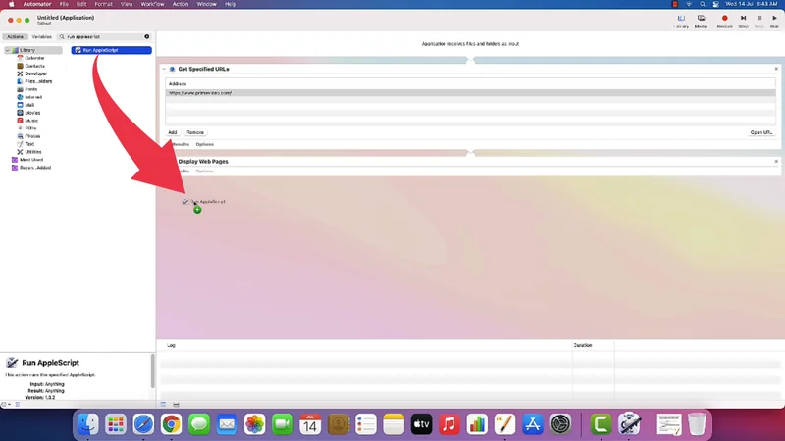The image size is (785, 441).
Task: Clear the action search field text
Action: click(147, 36)
